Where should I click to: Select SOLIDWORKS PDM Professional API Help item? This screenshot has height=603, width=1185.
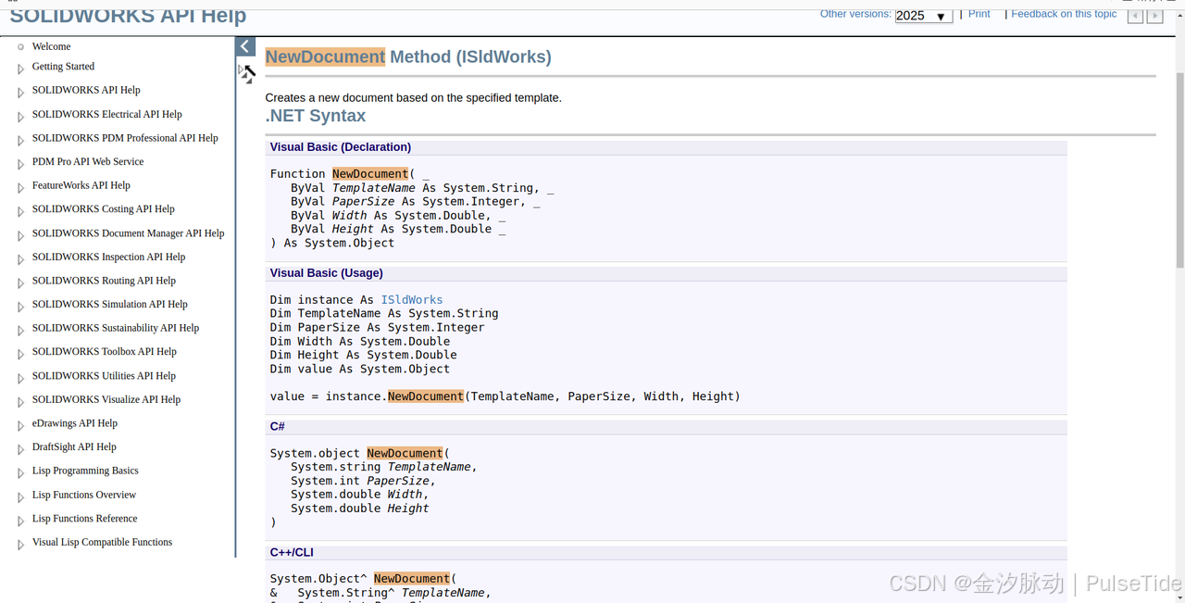click(x=125, y=138)
